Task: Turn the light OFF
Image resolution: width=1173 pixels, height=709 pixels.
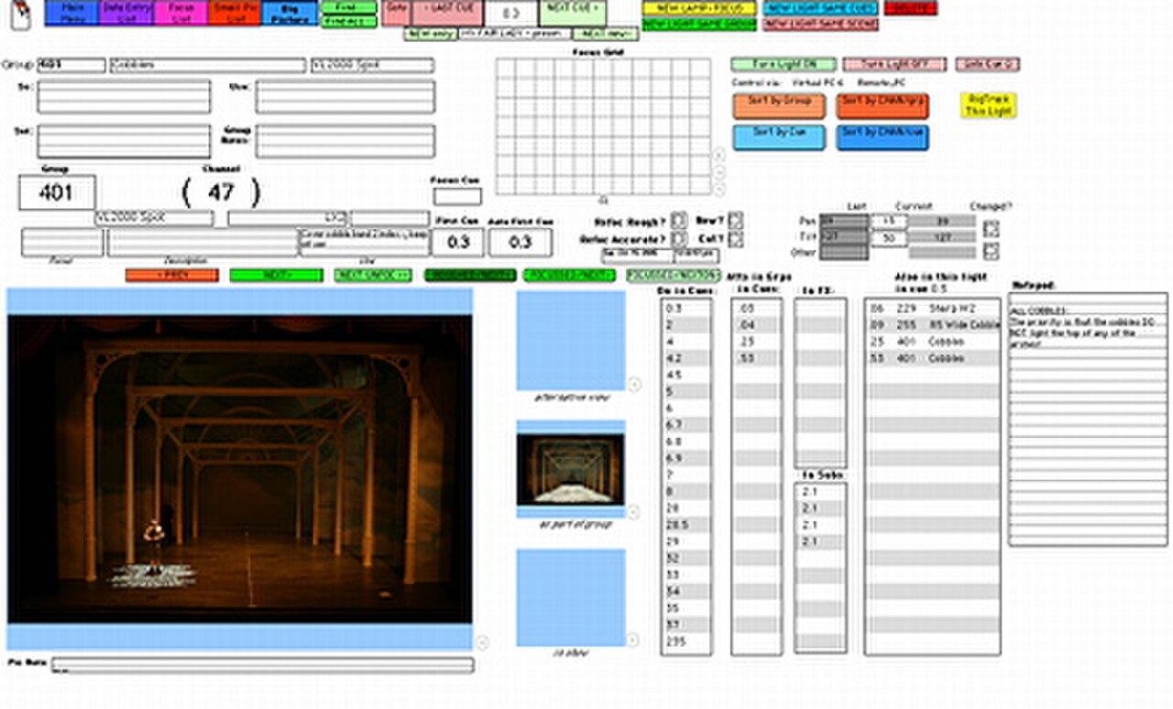Action: [x=893, y=65]
